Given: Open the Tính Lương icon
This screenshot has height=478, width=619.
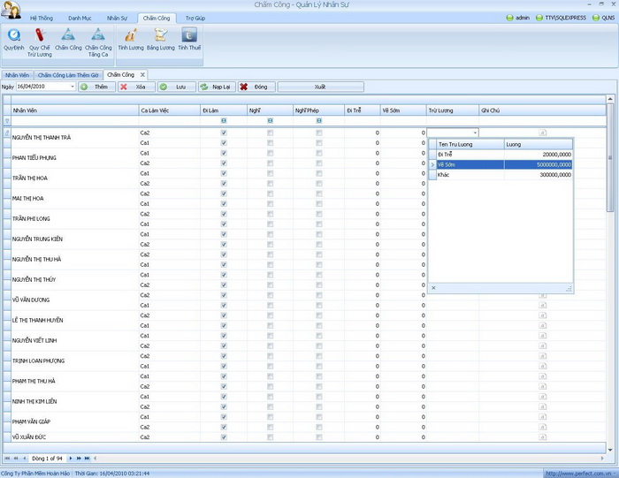Looking at the screenshot, I should [131, 35].
